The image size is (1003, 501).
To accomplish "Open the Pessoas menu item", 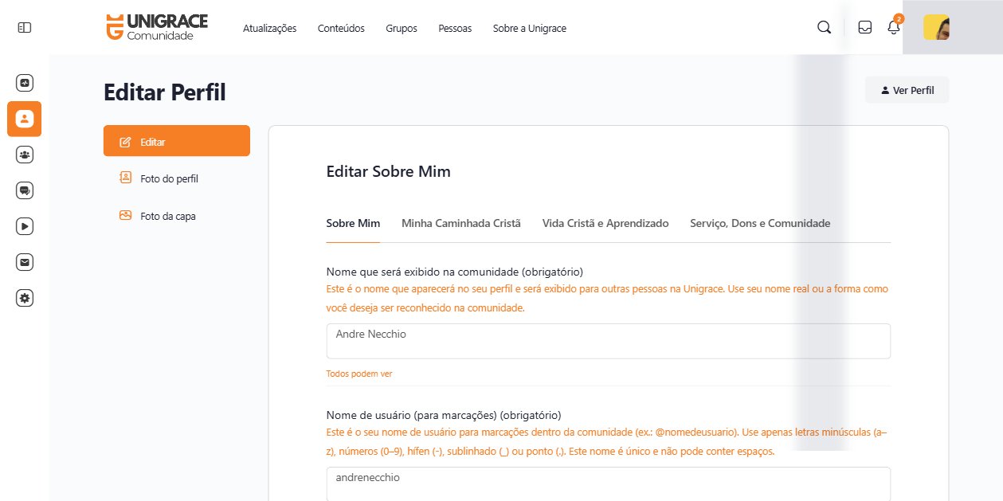I will pos(455,28).
